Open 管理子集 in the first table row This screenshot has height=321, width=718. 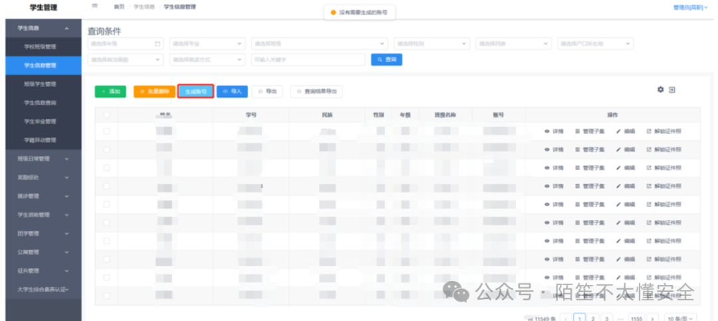[590, 132]
